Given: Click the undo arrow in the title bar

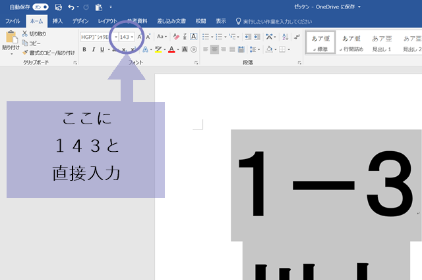Looking at the screenshot, I should pos(71,7).
